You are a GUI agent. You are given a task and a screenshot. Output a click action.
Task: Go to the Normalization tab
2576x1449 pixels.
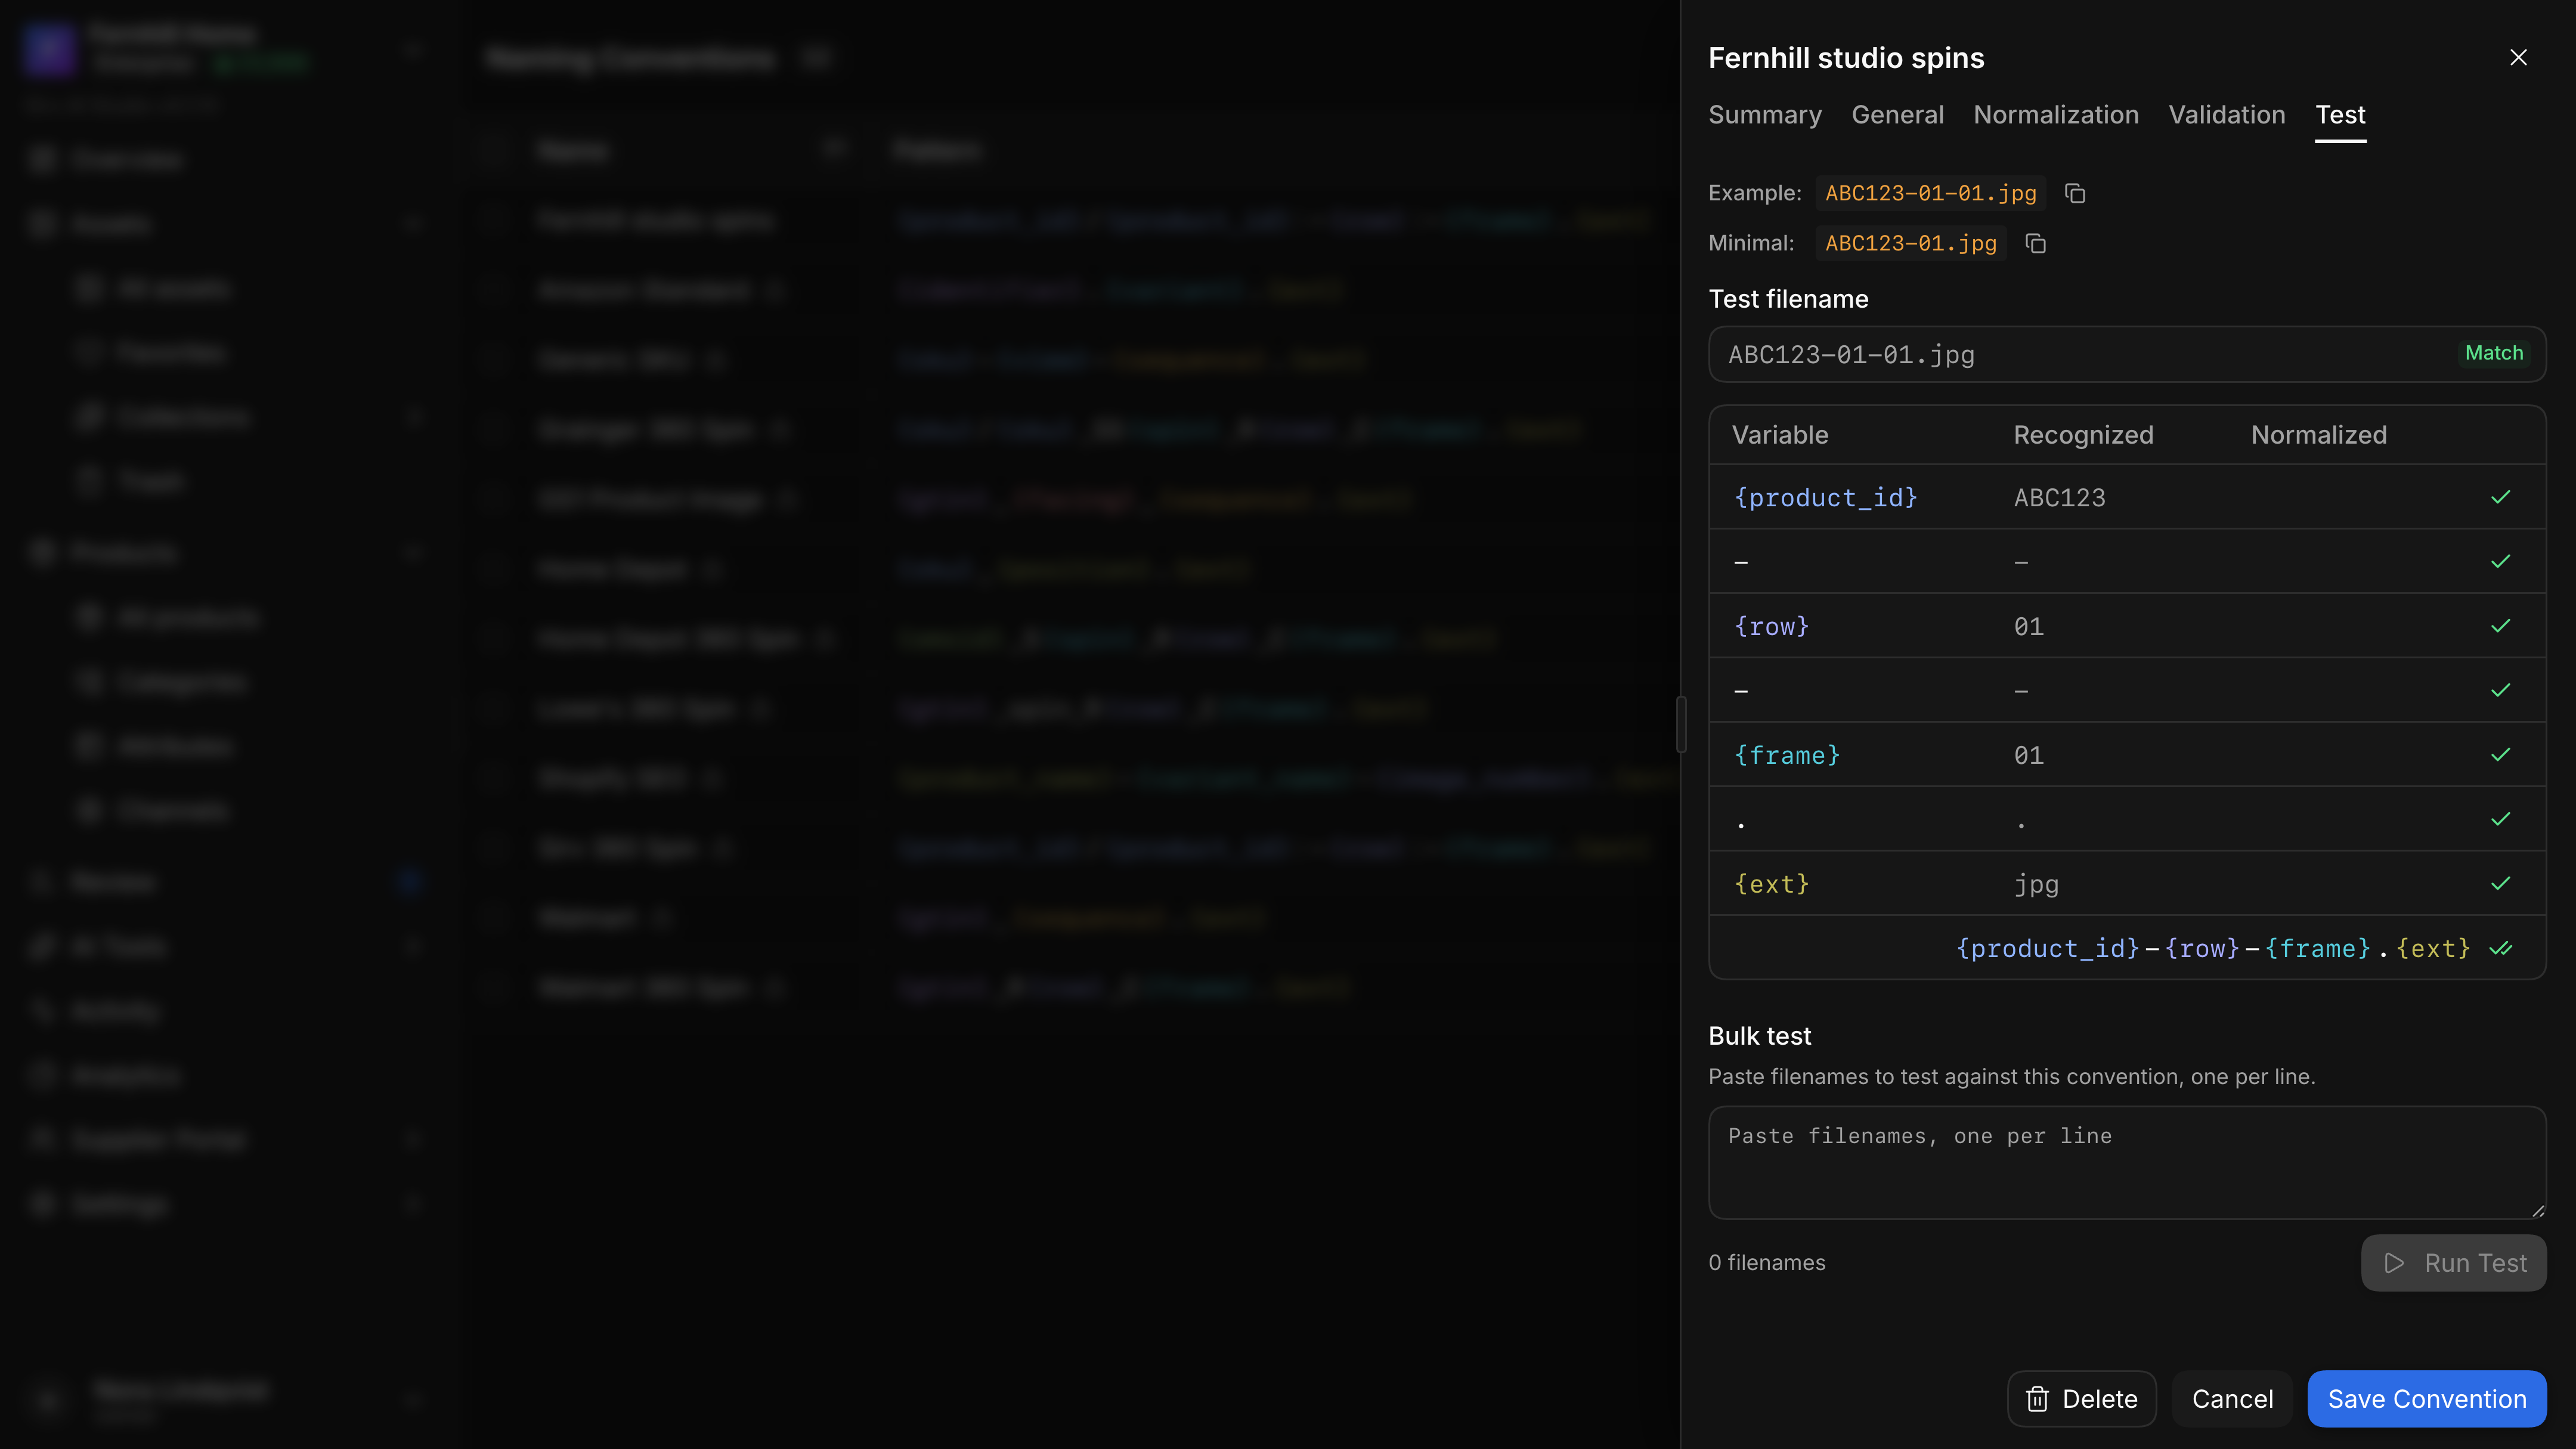(2056, 115)
